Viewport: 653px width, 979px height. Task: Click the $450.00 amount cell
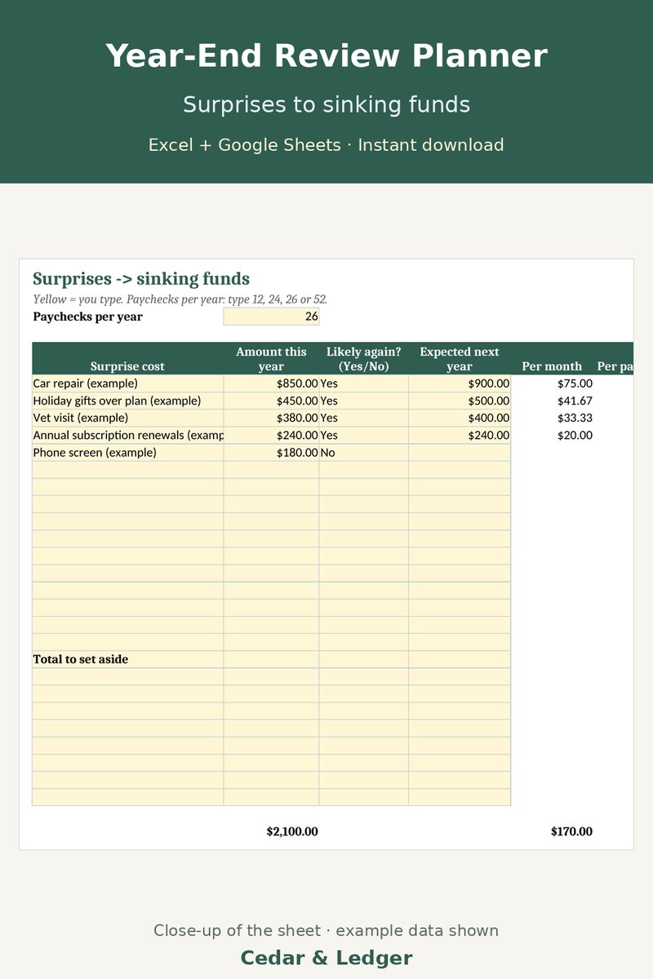pyautogui.click(x=271, y=401)
